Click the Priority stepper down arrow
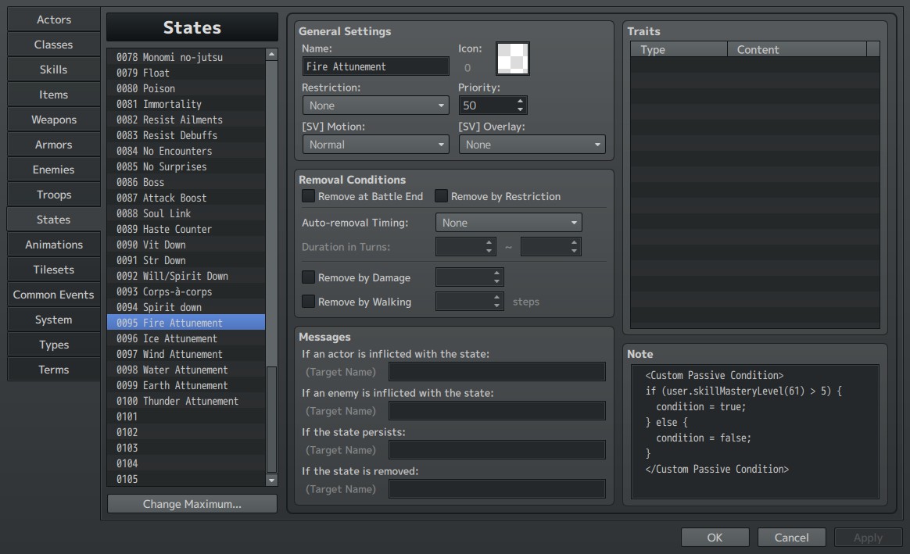This screenshot has height=554, width=910. pyautogui.click(x=520, y=109)
